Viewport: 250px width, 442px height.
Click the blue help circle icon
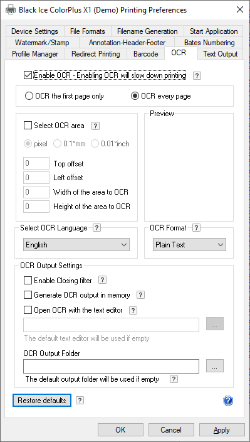(228, 401)
